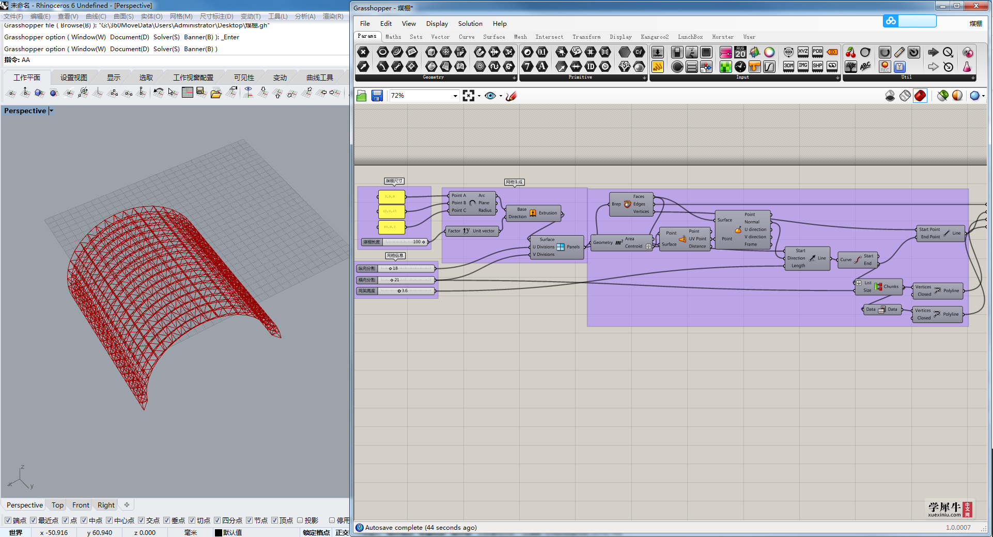The height and width of the screenshot is (537, 993).
Task: Click the ID primitive parameter icon
Action: 591,66
